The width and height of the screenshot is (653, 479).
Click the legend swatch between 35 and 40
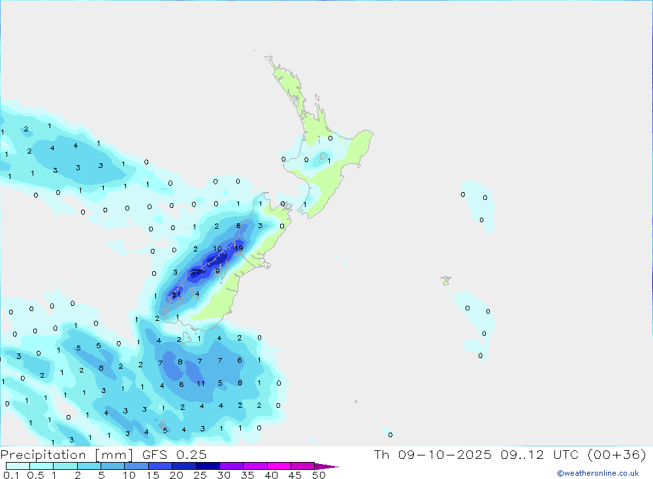pos(255,466)
